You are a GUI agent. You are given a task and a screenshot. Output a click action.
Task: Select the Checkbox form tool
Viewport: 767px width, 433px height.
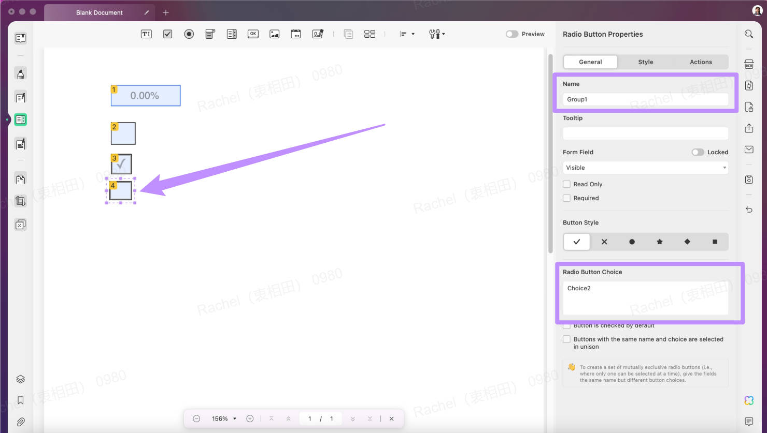tap(167, 34)
